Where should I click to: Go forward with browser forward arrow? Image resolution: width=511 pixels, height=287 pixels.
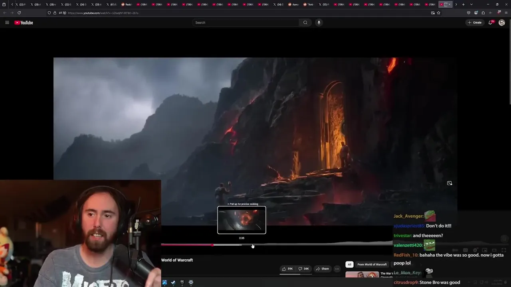(x=12, y=13)
